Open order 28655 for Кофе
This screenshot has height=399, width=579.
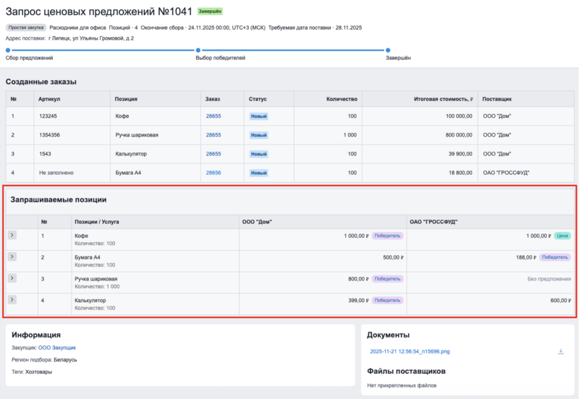(214, 116)
